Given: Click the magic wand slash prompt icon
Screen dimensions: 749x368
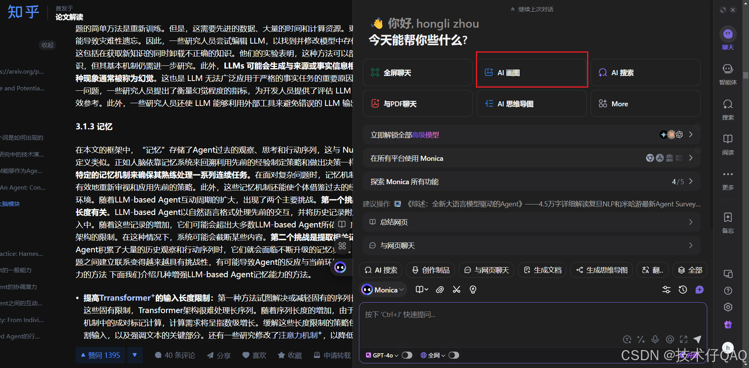Looking at the screenshot, I should pyautogui.click(x=641, y=339).
